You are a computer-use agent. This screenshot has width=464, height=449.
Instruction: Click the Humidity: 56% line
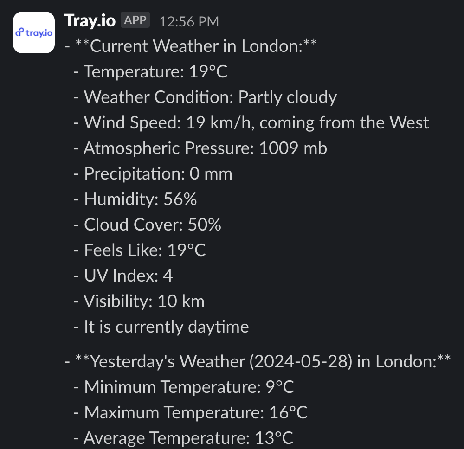pyautogui.click(x=135, y=199)
